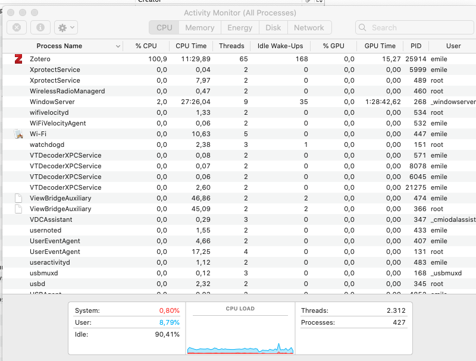The image size is (476, 361).
Task: Open the Energy tab
Action: pos(240,27)
